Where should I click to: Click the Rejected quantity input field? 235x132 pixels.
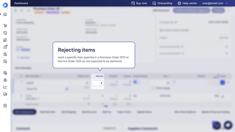point(98,83)
